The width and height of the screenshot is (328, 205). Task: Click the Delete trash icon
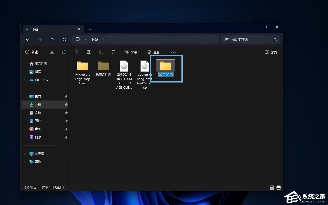pyautogui.click(x=114, y=52)
